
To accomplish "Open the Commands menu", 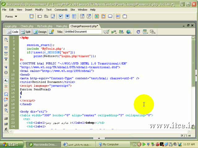I will click(61, 10).
